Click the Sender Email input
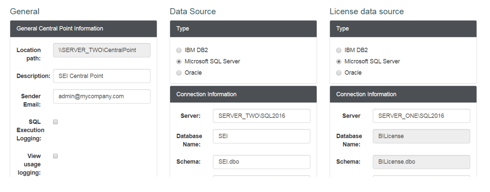The height and width of the screenshot is (192, 490). [x=102, y=96]
